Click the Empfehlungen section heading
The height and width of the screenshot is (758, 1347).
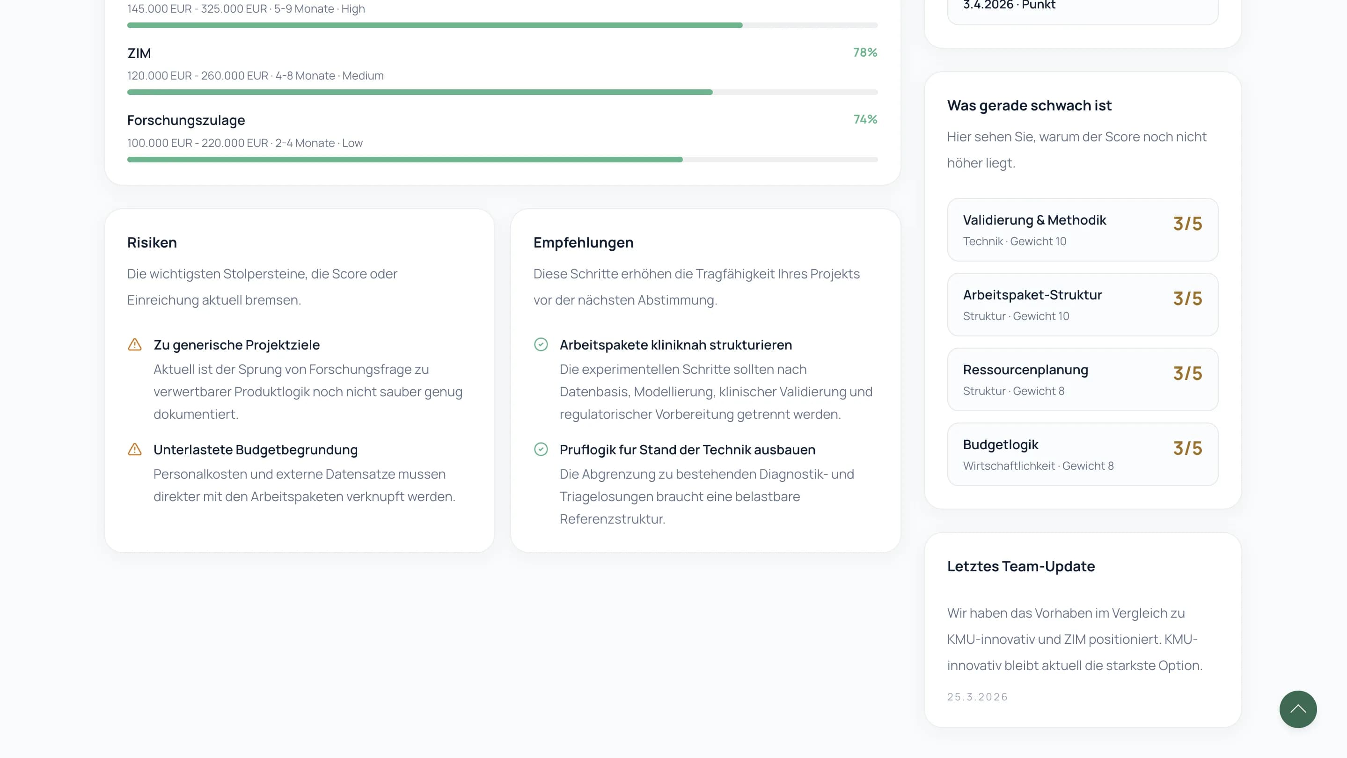click(x=583, y=242)
